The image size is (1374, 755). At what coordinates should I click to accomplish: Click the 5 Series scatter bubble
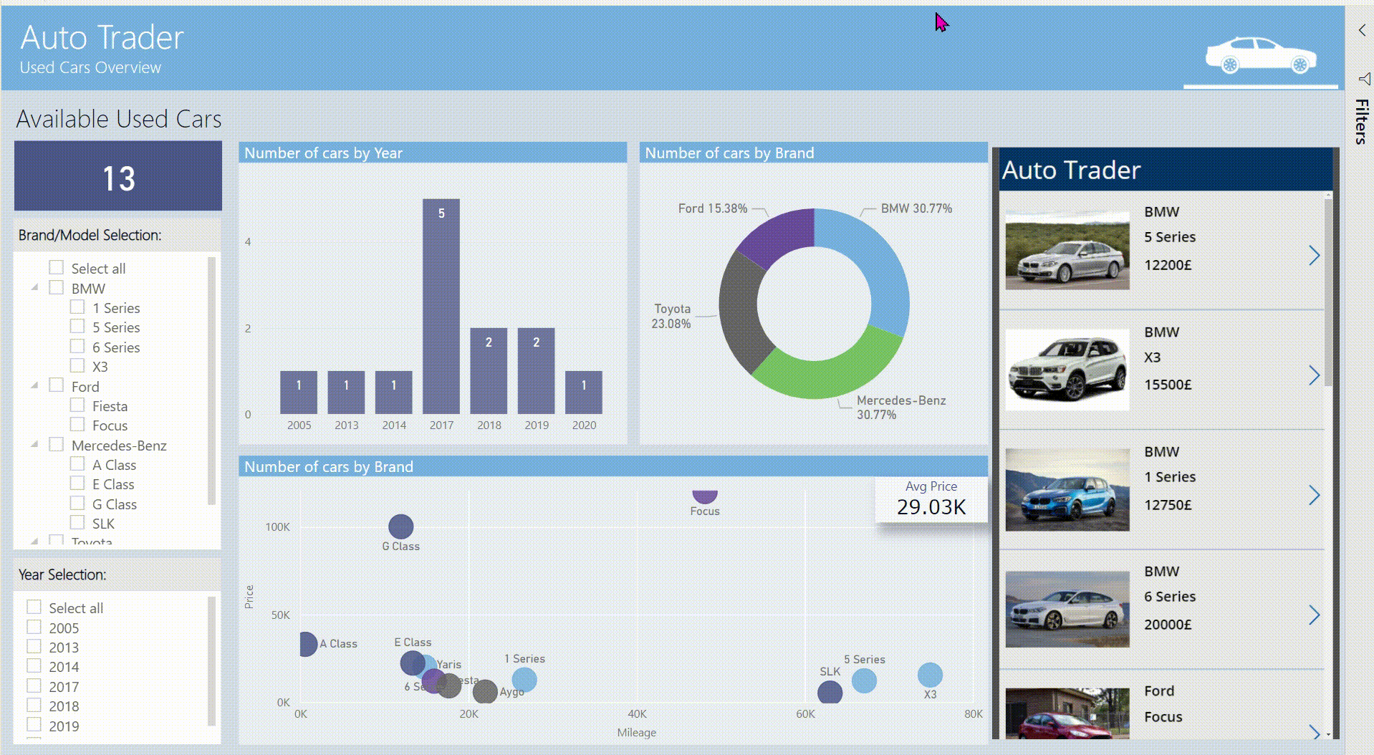[x=864, y=681]
